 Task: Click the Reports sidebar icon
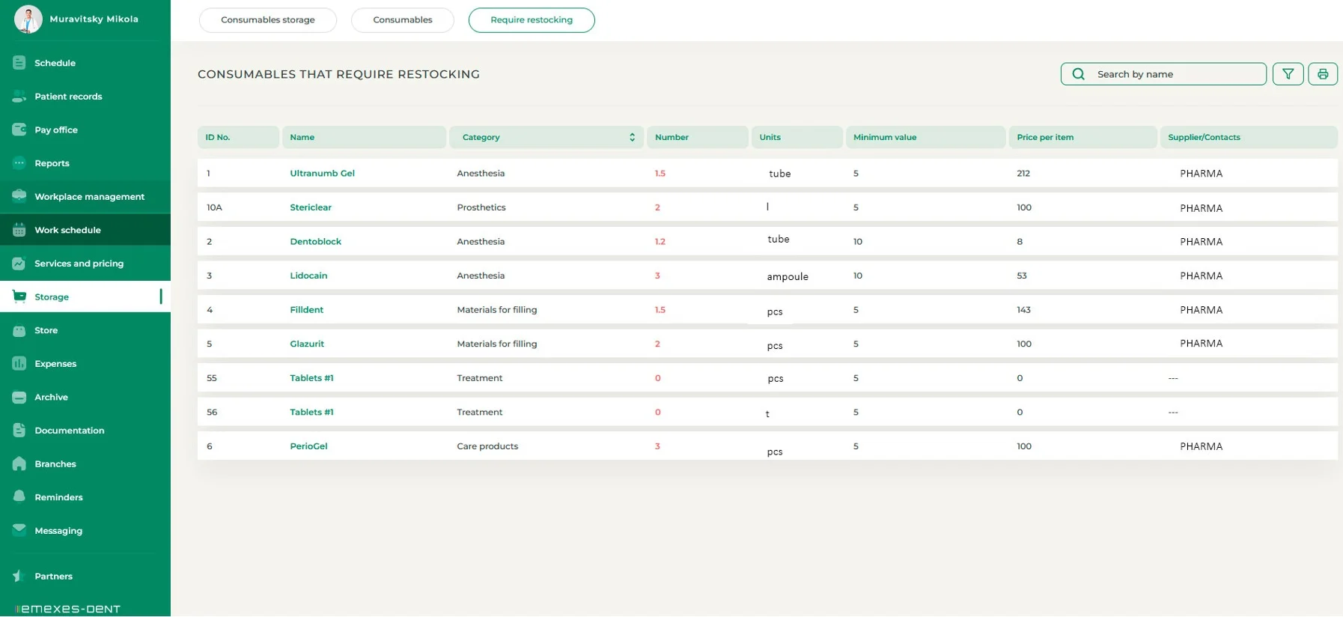coord(19,162)
